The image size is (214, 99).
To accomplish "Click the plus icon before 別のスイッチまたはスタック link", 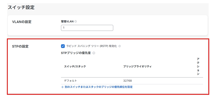I will (63, 87).
